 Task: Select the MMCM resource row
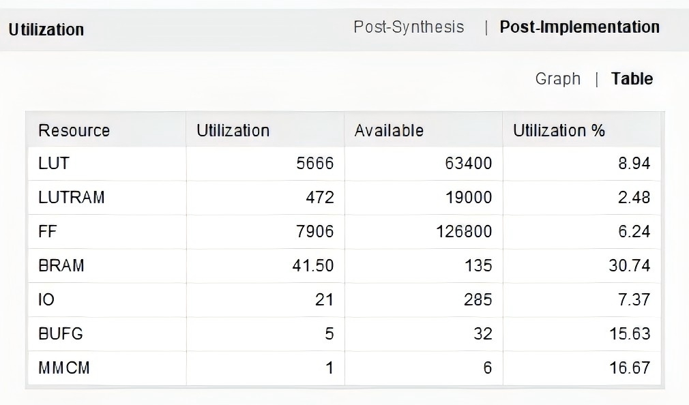(x=344, y=367)
